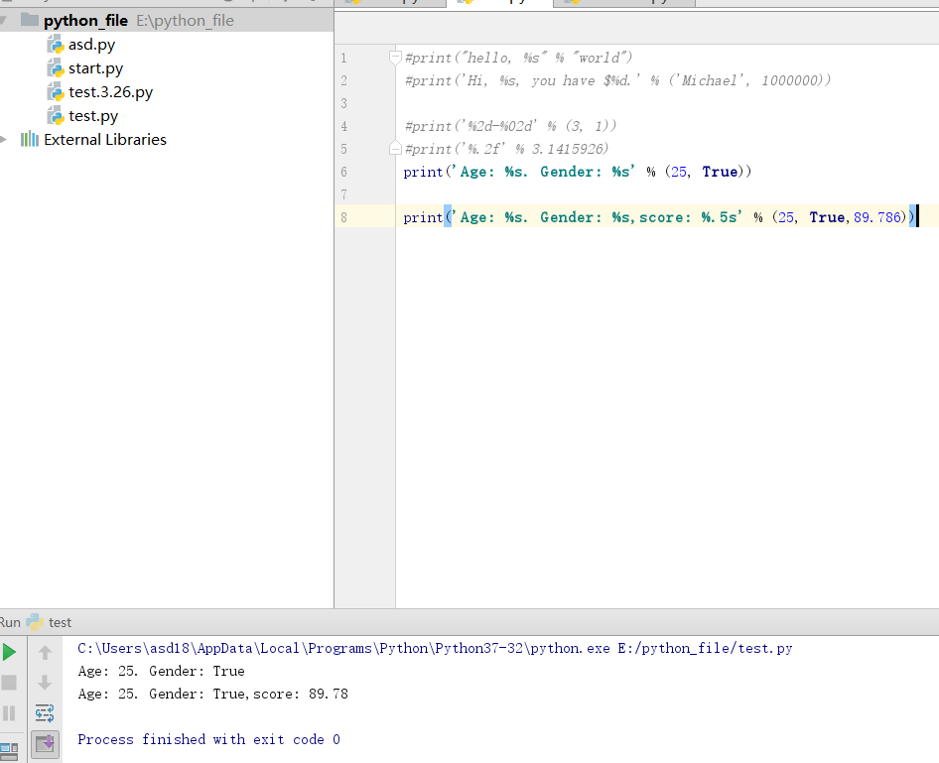Viewport: 939px width, 763px height.
Task: Rerun 'test' with the green play icon
Action: point(9,652)
